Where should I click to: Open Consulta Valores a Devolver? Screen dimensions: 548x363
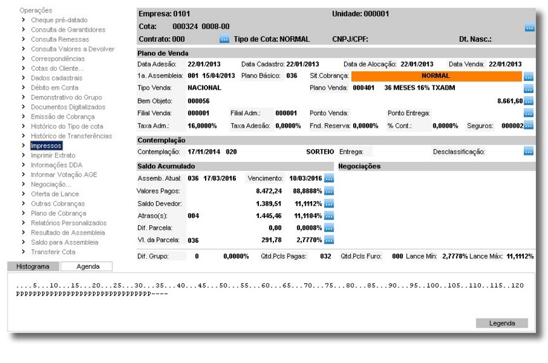tap(73, 49)
